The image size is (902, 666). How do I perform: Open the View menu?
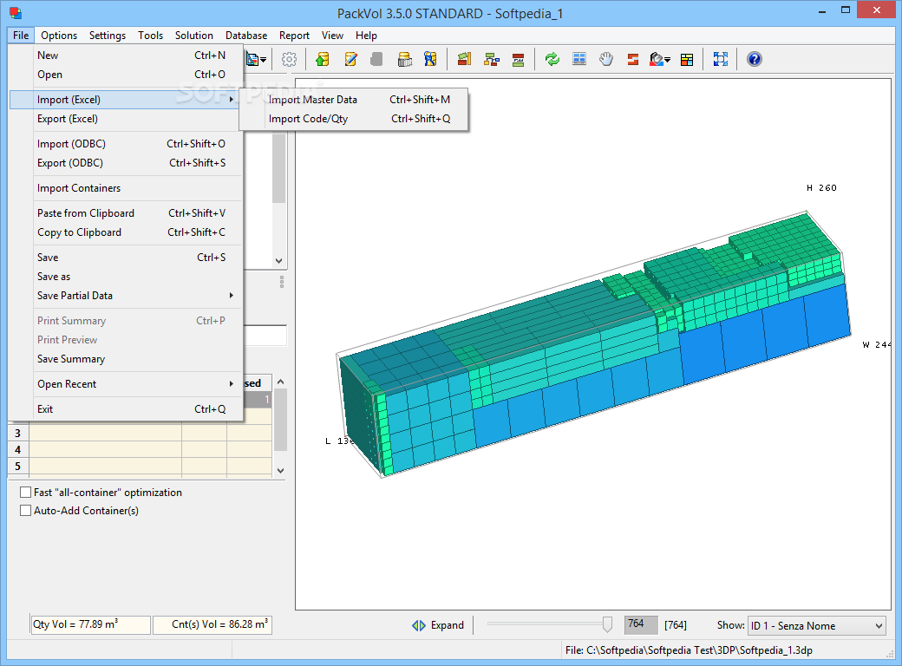pyautogui.click(x=332, y=35)
